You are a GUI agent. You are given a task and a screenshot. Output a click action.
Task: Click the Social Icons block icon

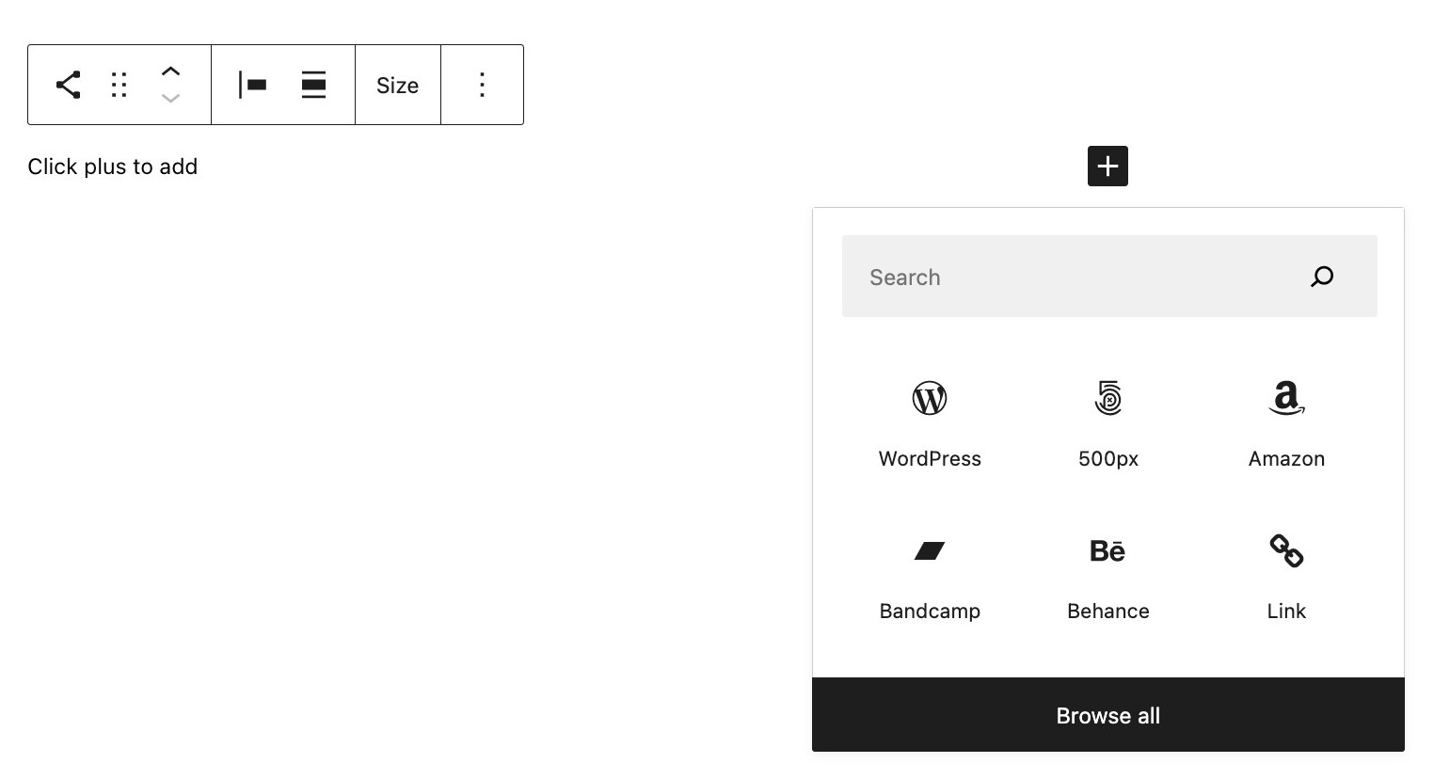67,84
